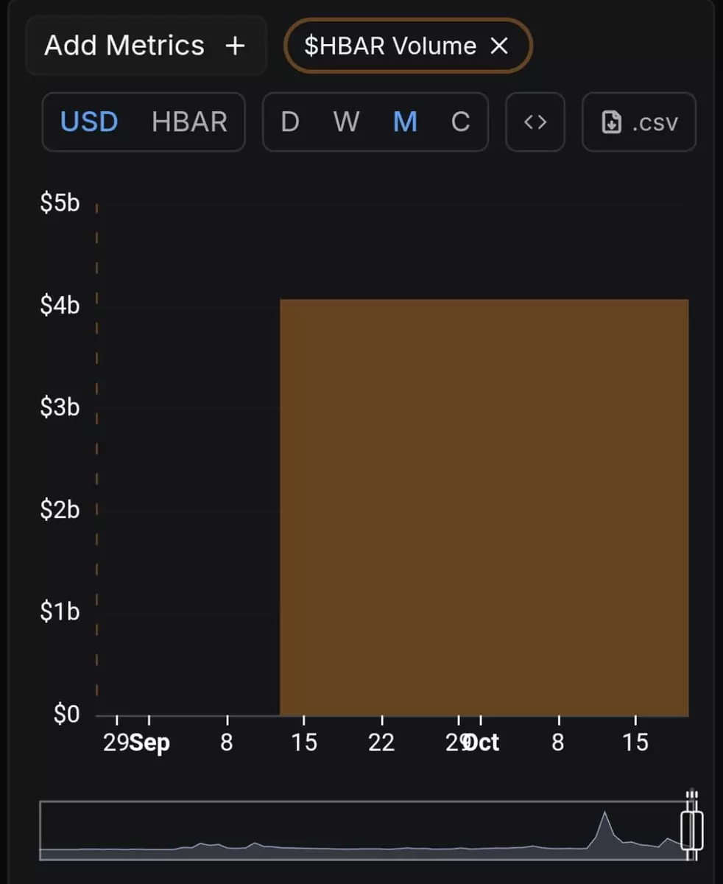
Task: Switch the chart currency to USD
Action: 89,122
